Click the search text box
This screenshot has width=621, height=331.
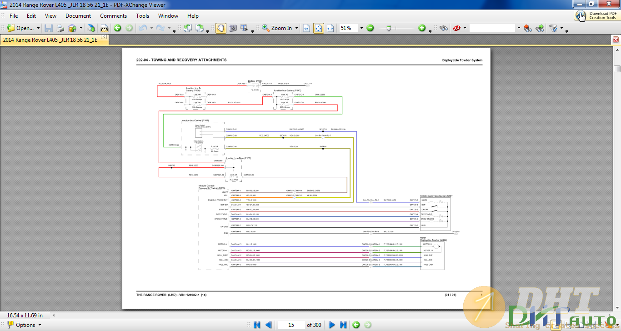pos(492,28)
